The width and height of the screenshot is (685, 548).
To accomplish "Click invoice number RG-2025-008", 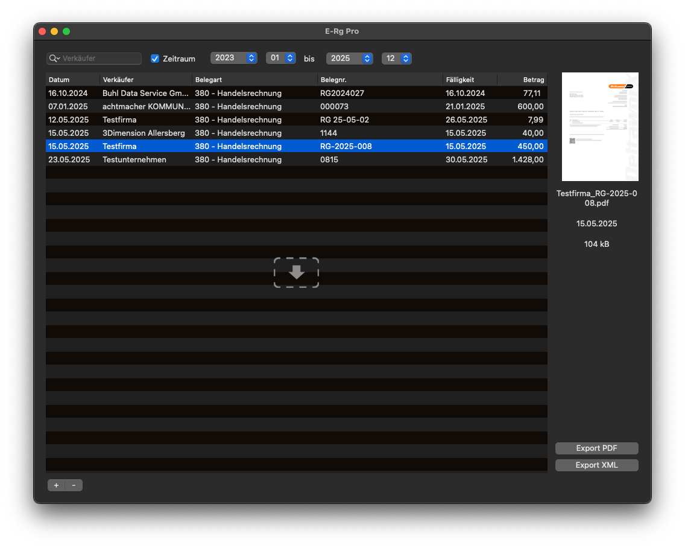I will click(346, 146).
